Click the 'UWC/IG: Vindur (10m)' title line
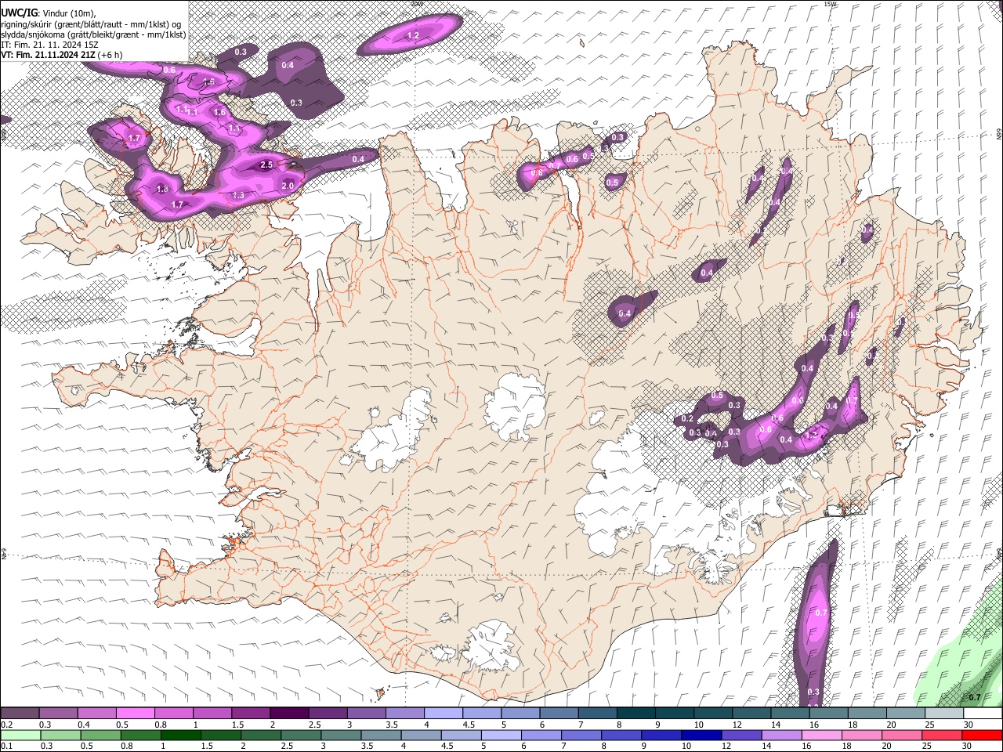The width and height of the screenshot is (1003, 752). pyautogui.click(x=48, y=13)
